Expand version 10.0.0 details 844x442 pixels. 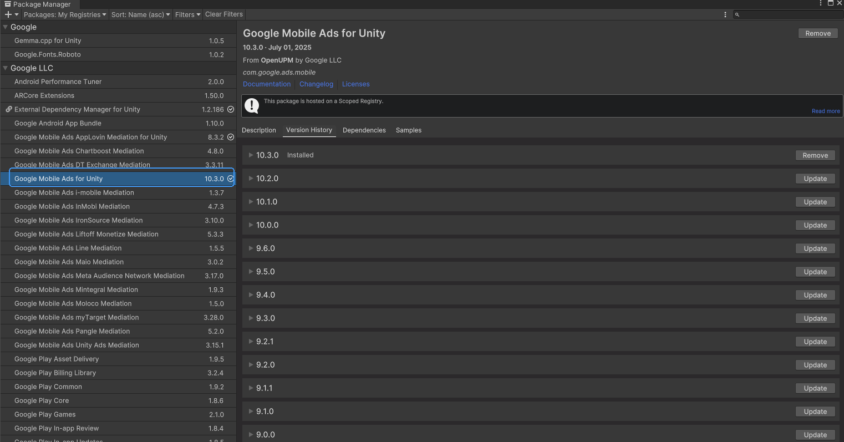(x=251, y=225)
